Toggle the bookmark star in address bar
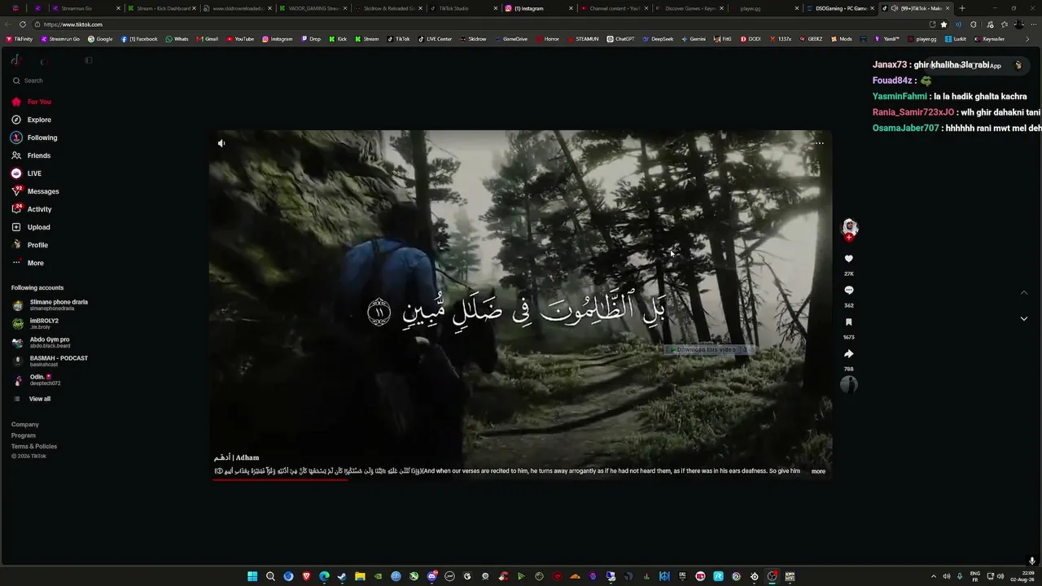Image resolution: width=1042 pixels, height=586 pixels. point(944,24)
